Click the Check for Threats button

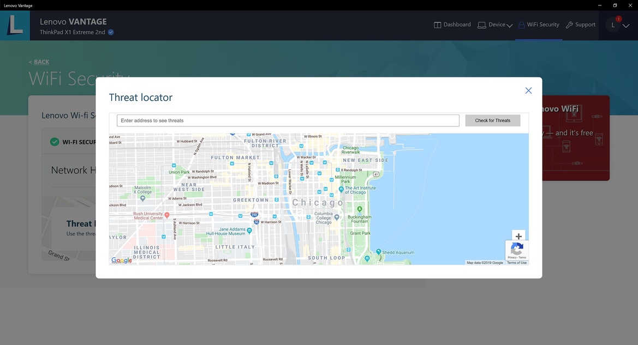click(492, 120)
